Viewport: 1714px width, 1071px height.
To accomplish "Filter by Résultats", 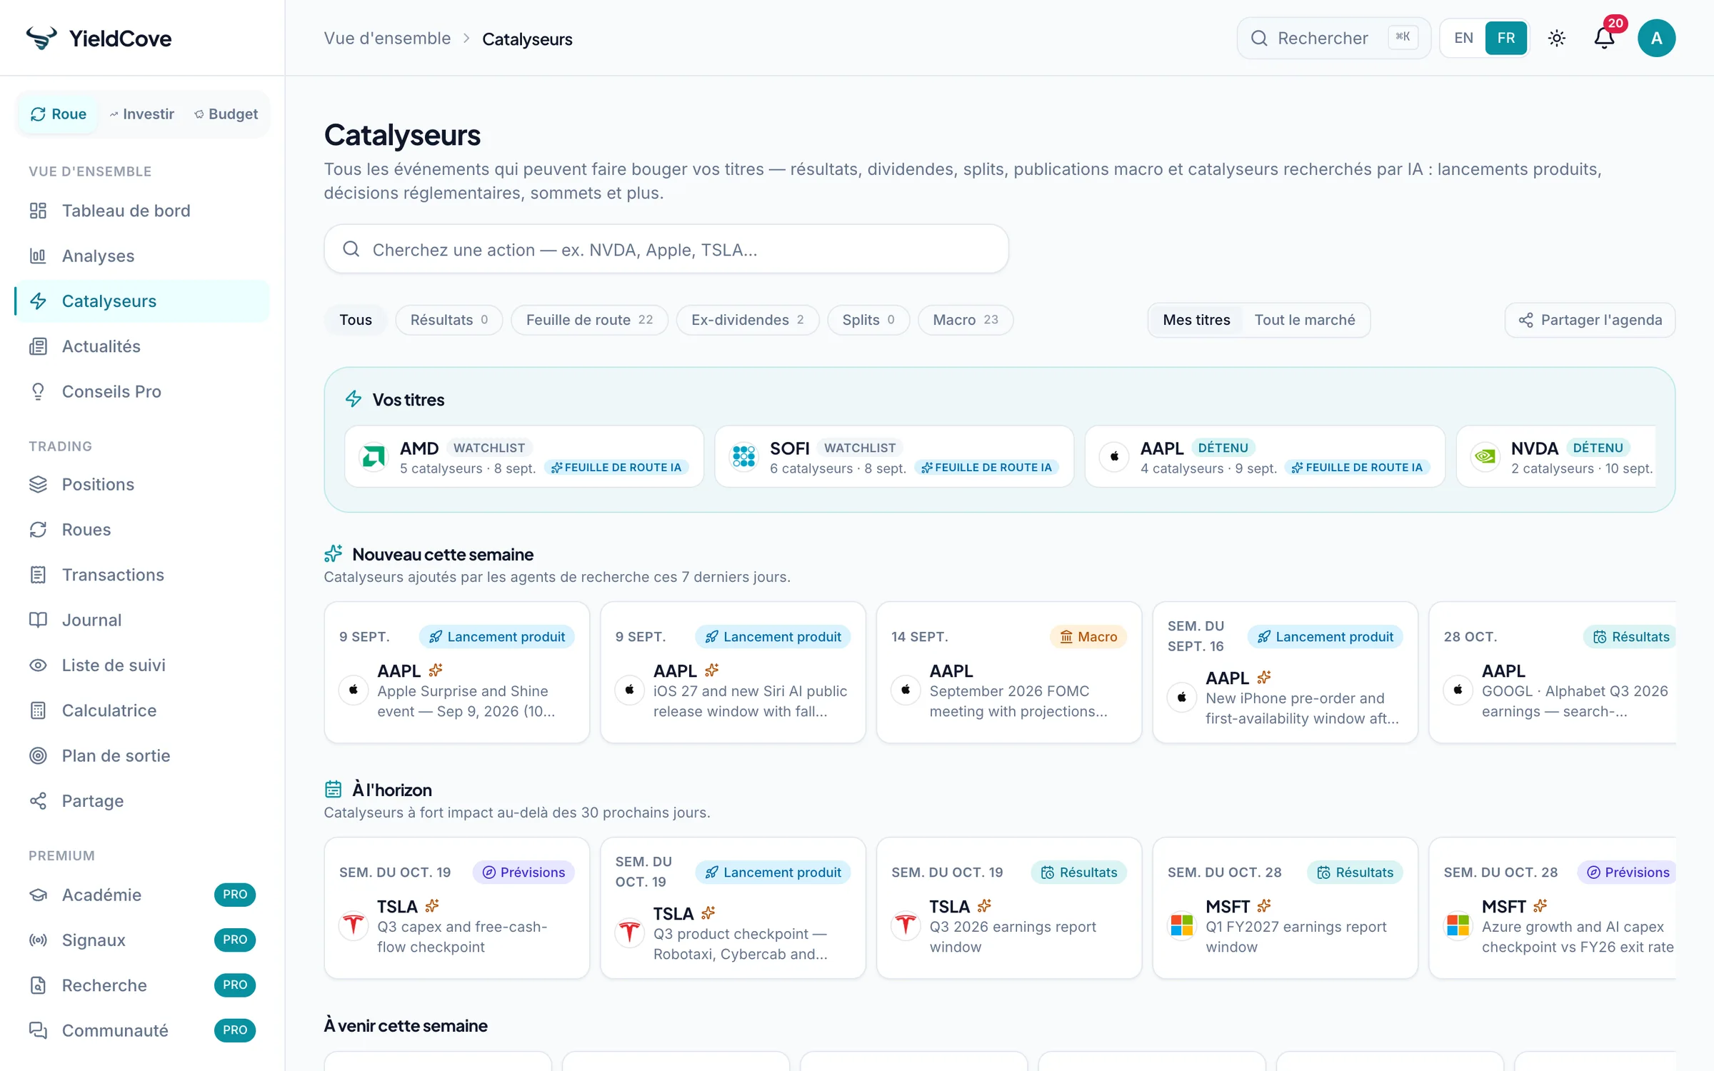I will 448,320.
